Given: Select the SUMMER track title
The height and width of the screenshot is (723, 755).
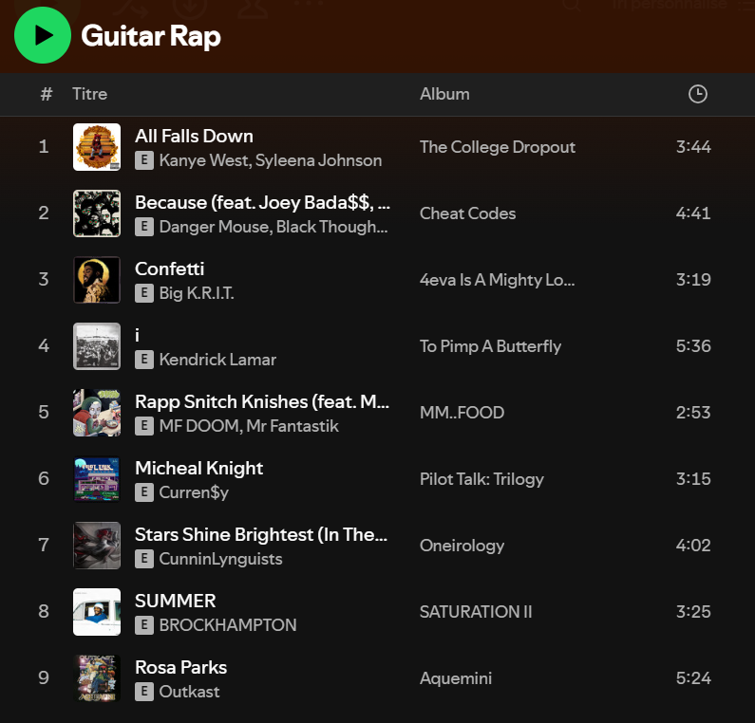Looking at the screenshot, I should (176, 601).
